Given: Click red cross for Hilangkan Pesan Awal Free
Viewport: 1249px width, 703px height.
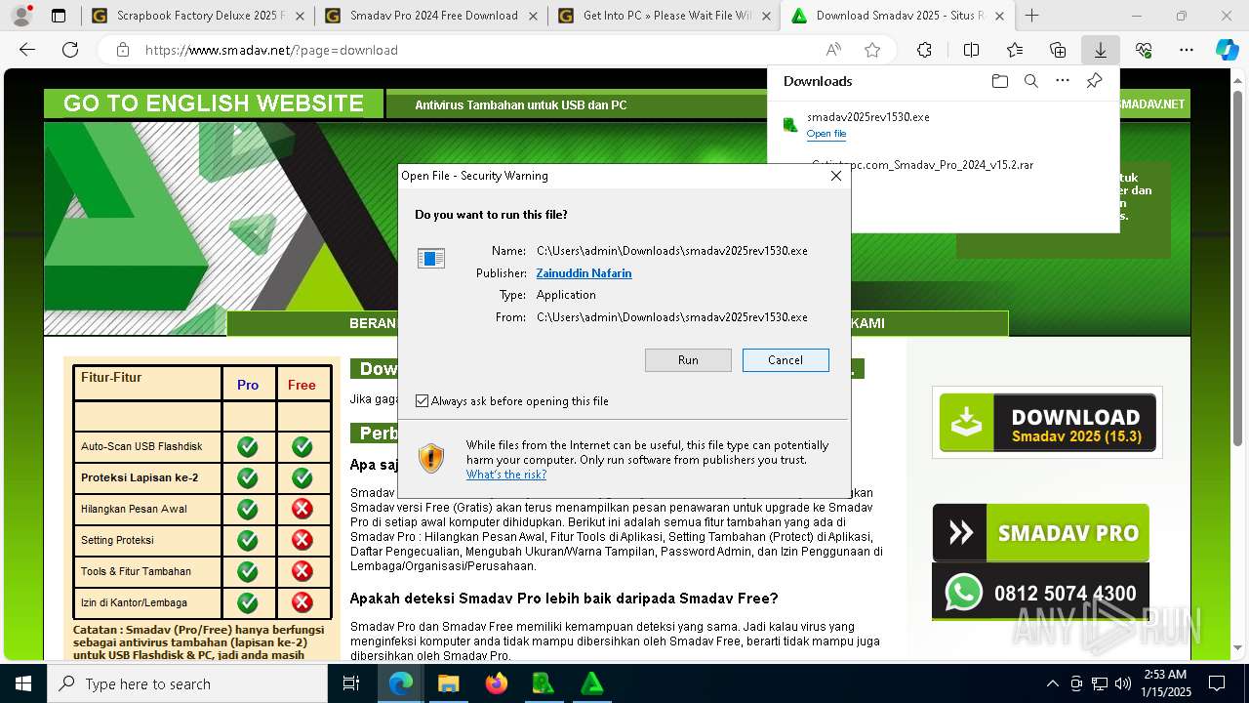Looking at the screenshot, I should click(302, 509).
